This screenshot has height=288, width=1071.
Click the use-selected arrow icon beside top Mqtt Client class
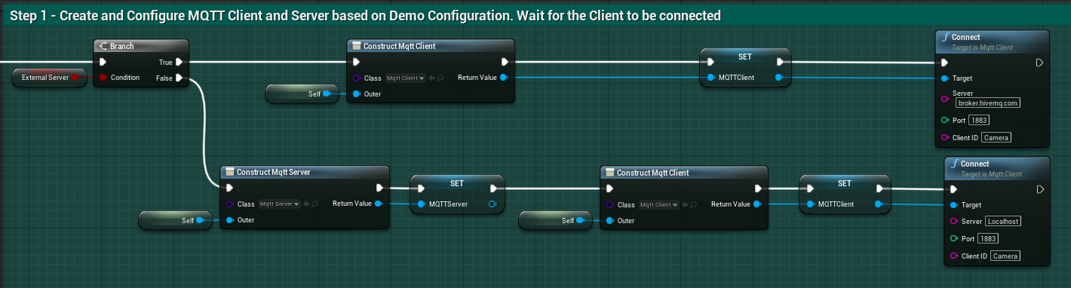tap(431, 78)
